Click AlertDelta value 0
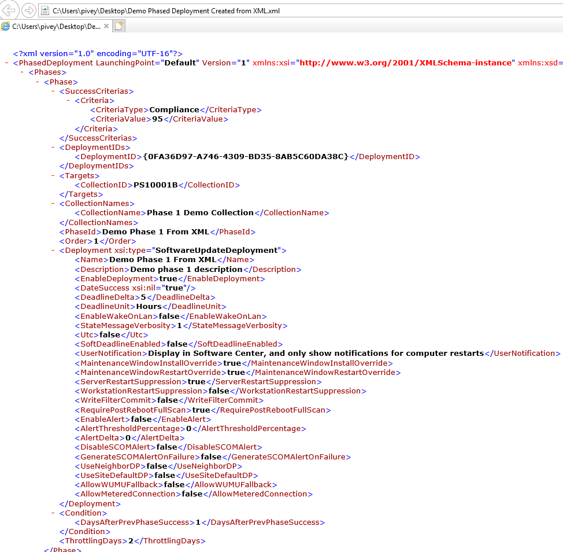The image size is (563, 552). pyautogui.click(x=128, y=438)
